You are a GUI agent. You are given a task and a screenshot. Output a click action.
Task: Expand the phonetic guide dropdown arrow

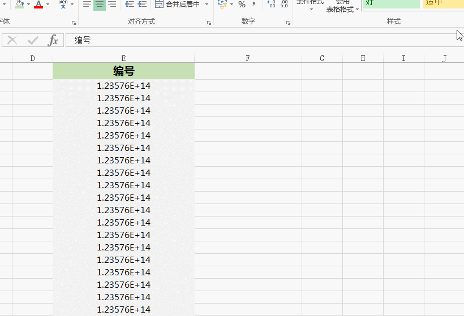(72, 4)
